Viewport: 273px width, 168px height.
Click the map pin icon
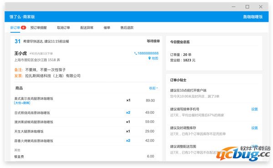tap(149, 58)
